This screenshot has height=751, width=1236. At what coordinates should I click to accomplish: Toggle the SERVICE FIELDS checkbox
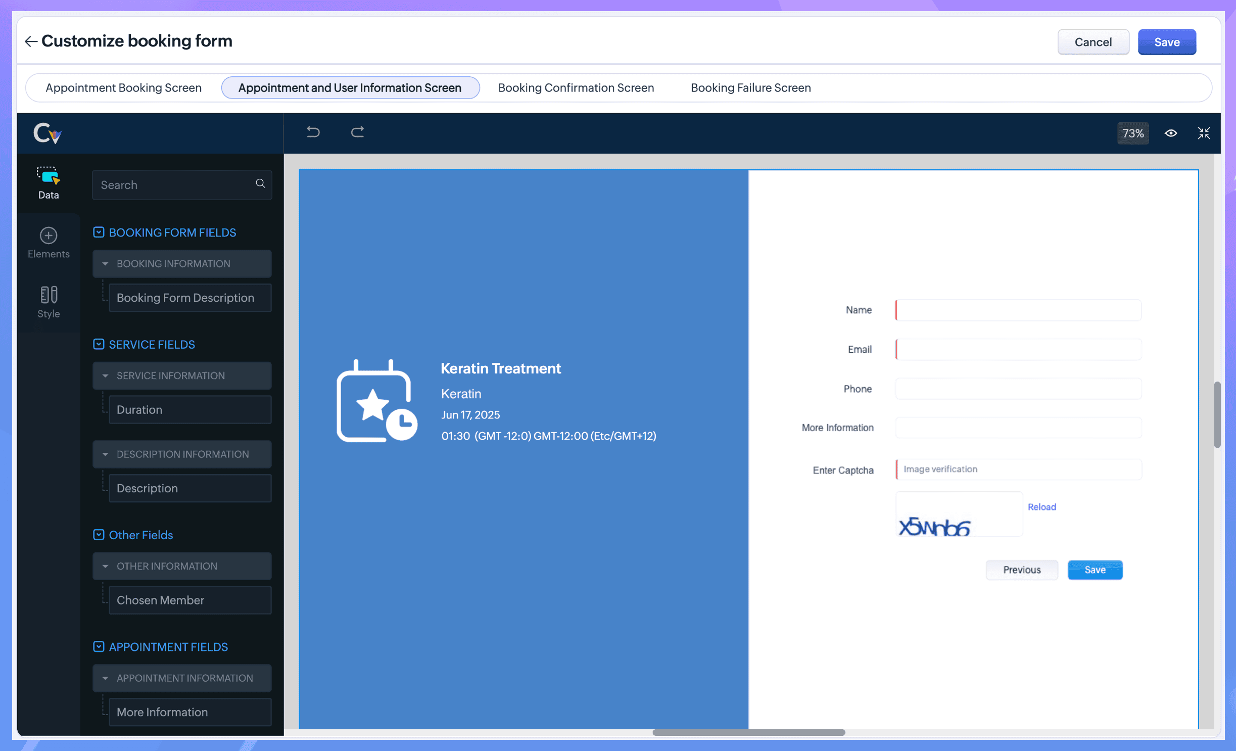(x=99, y=345)
